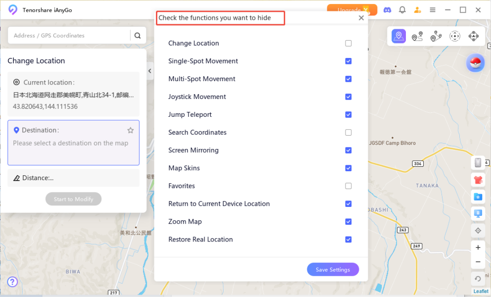This screenshot has width=491, height=297.
Task: Click the Upgrade button
Action: point(352,10)
